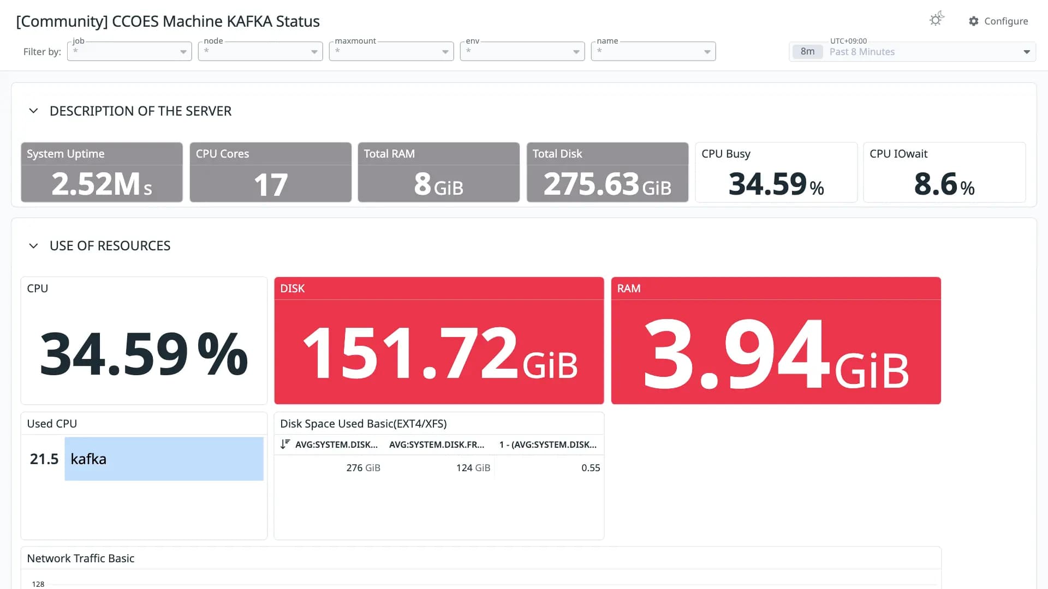
Task: Click the Configure gear icon
Action: [973, 21]
